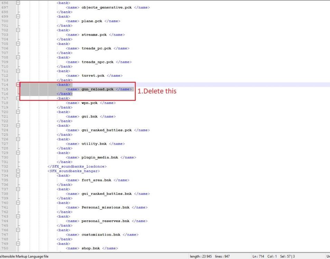Click the lines 947 status entry
Screen dimensions: 330x259
click(222, 257)
